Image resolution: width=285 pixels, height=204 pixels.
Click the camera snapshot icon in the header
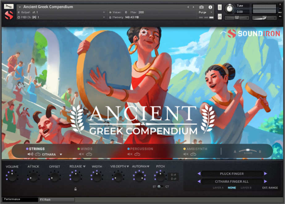[201, 7]
